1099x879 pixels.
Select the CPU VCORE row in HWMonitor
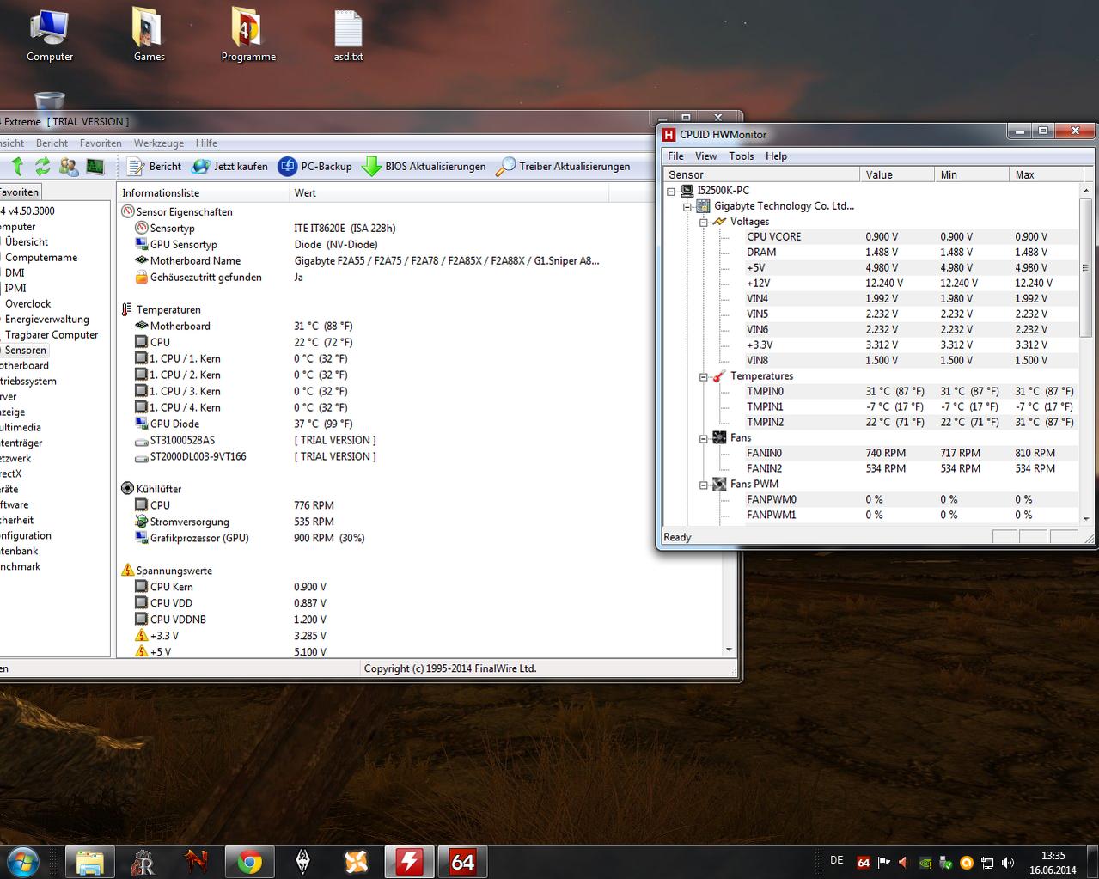coord(870,237)
